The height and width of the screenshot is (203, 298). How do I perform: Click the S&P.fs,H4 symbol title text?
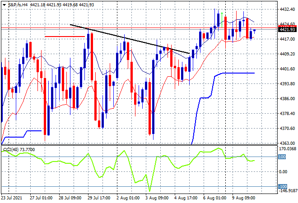[18, 5]
